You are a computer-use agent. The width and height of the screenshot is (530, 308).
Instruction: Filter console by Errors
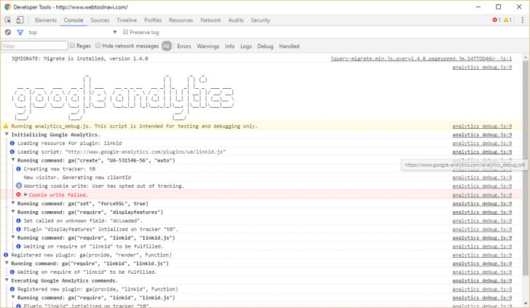click(x=184, y=47)
